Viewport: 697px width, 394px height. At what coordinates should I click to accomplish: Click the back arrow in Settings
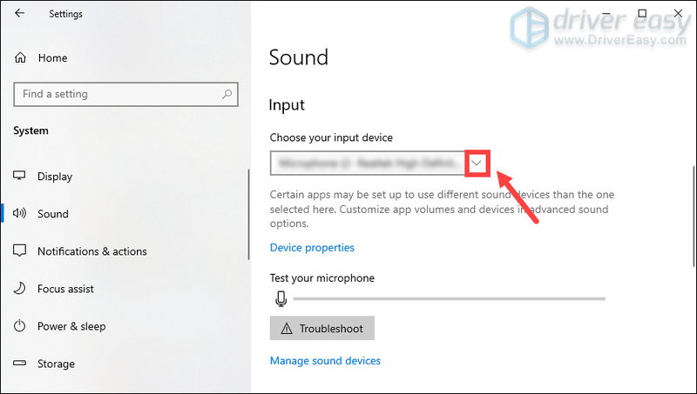click(20, 14)
